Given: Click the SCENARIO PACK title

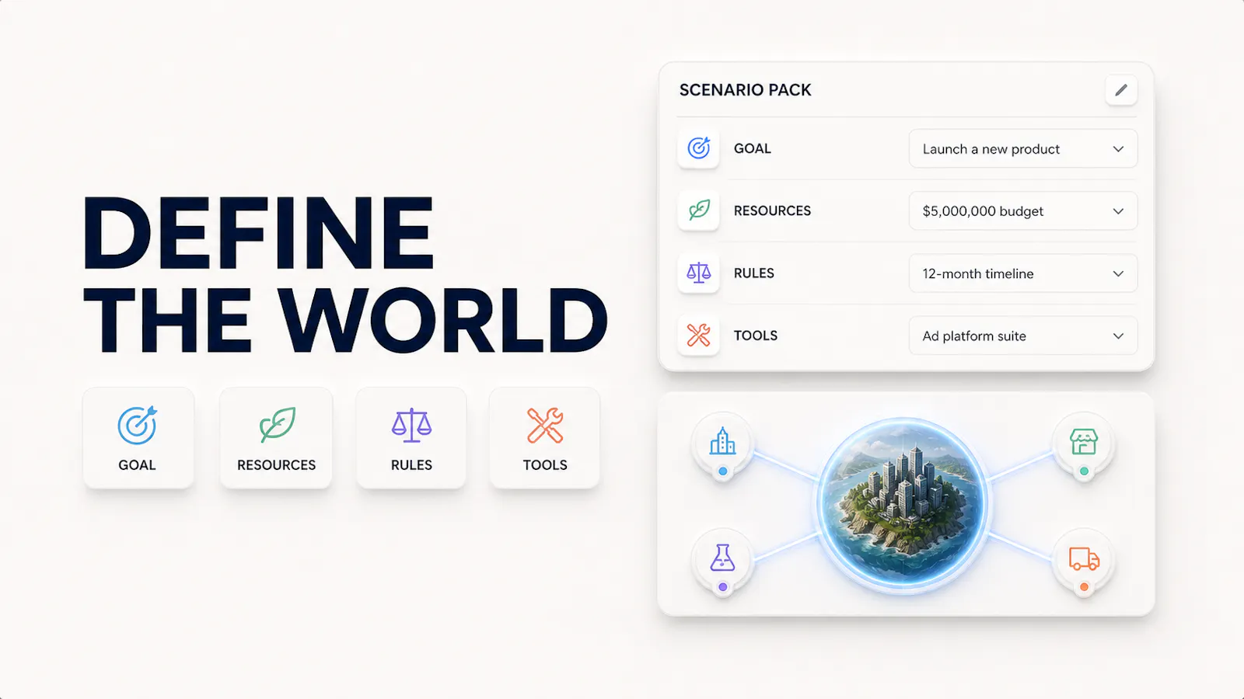Looking at the screenshot, I should point(745,90).
